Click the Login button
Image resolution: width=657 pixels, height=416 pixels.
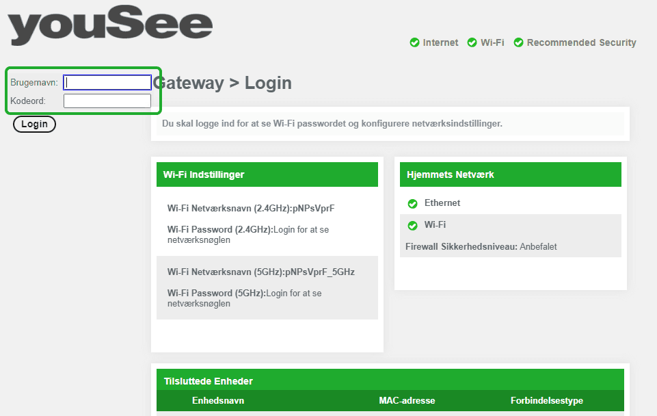coord(34,124)
